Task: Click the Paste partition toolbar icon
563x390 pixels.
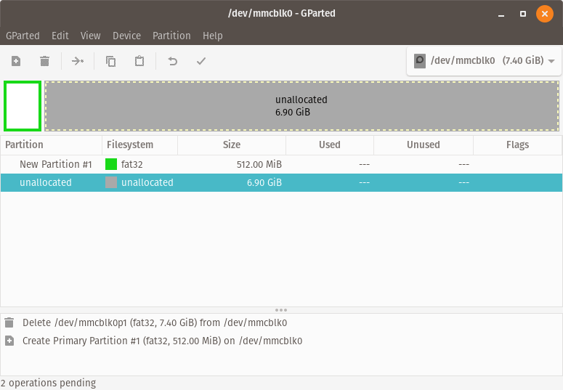Action: [139, 62]
